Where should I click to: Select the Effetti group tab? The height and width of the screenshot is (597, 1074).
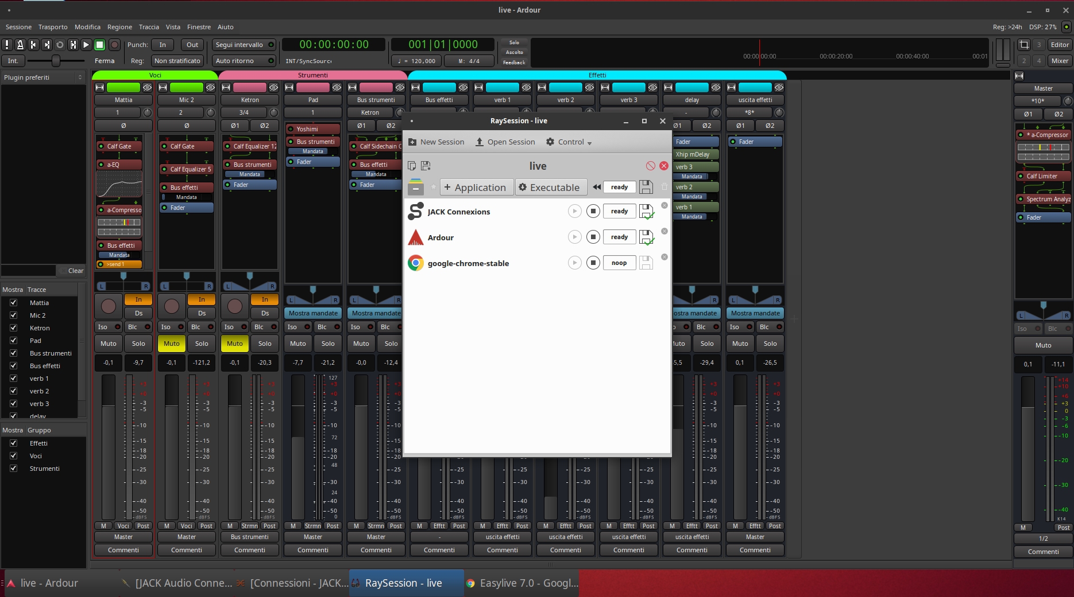(x=597, y=75)
